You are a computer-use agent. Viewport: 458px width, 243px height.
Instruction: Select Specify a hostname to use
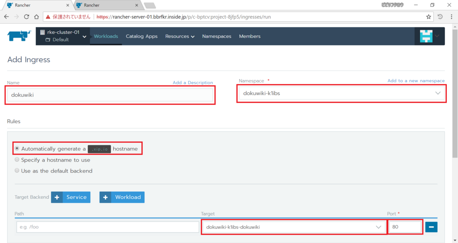17,159
